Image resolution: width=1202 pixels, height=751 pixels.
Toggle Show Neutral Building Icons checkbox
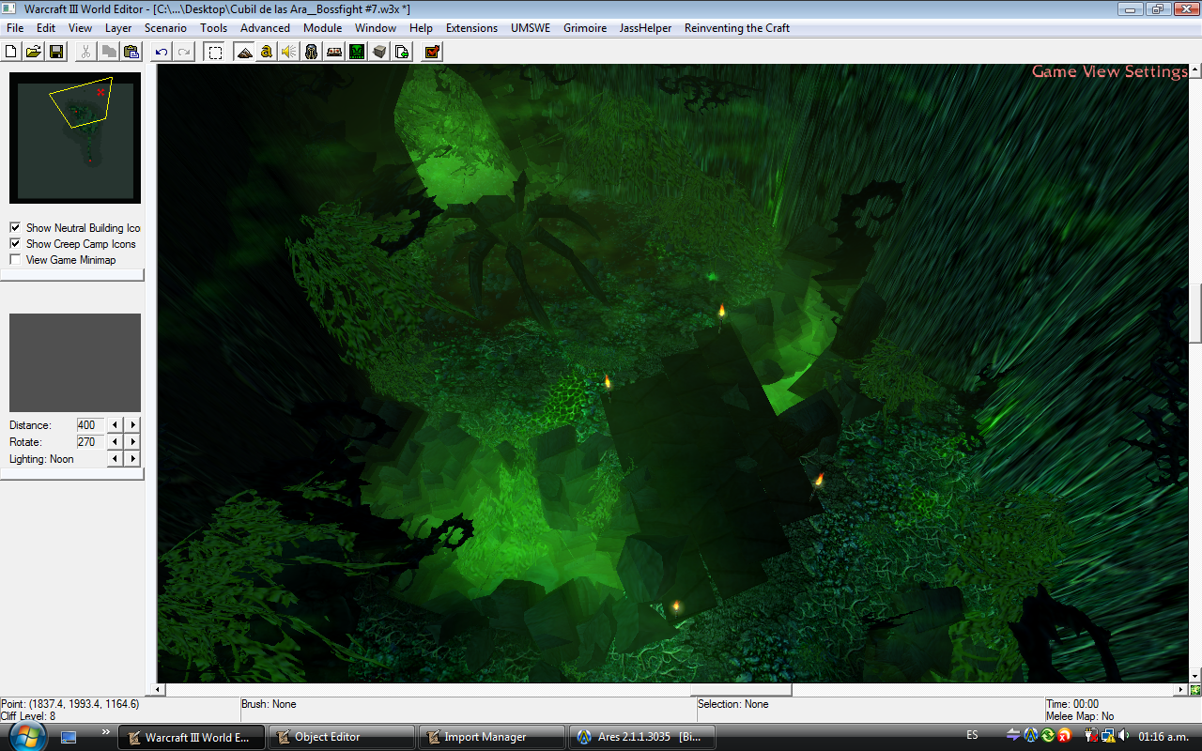pyautogui.click(x=15, y=227)
